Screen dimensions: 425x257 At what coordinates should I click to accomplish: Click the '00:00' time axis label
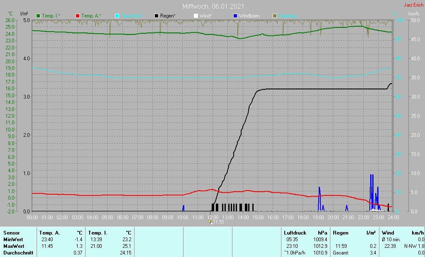coord(32,217)
